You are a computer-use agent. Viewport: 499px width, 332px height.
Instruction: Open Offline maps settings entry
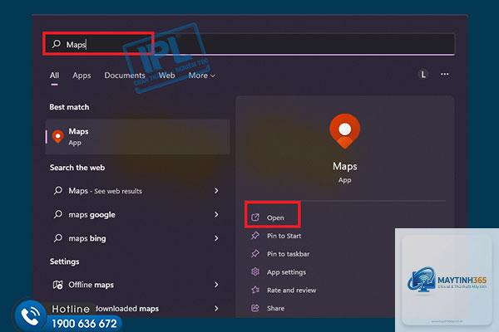coord(137,285)
